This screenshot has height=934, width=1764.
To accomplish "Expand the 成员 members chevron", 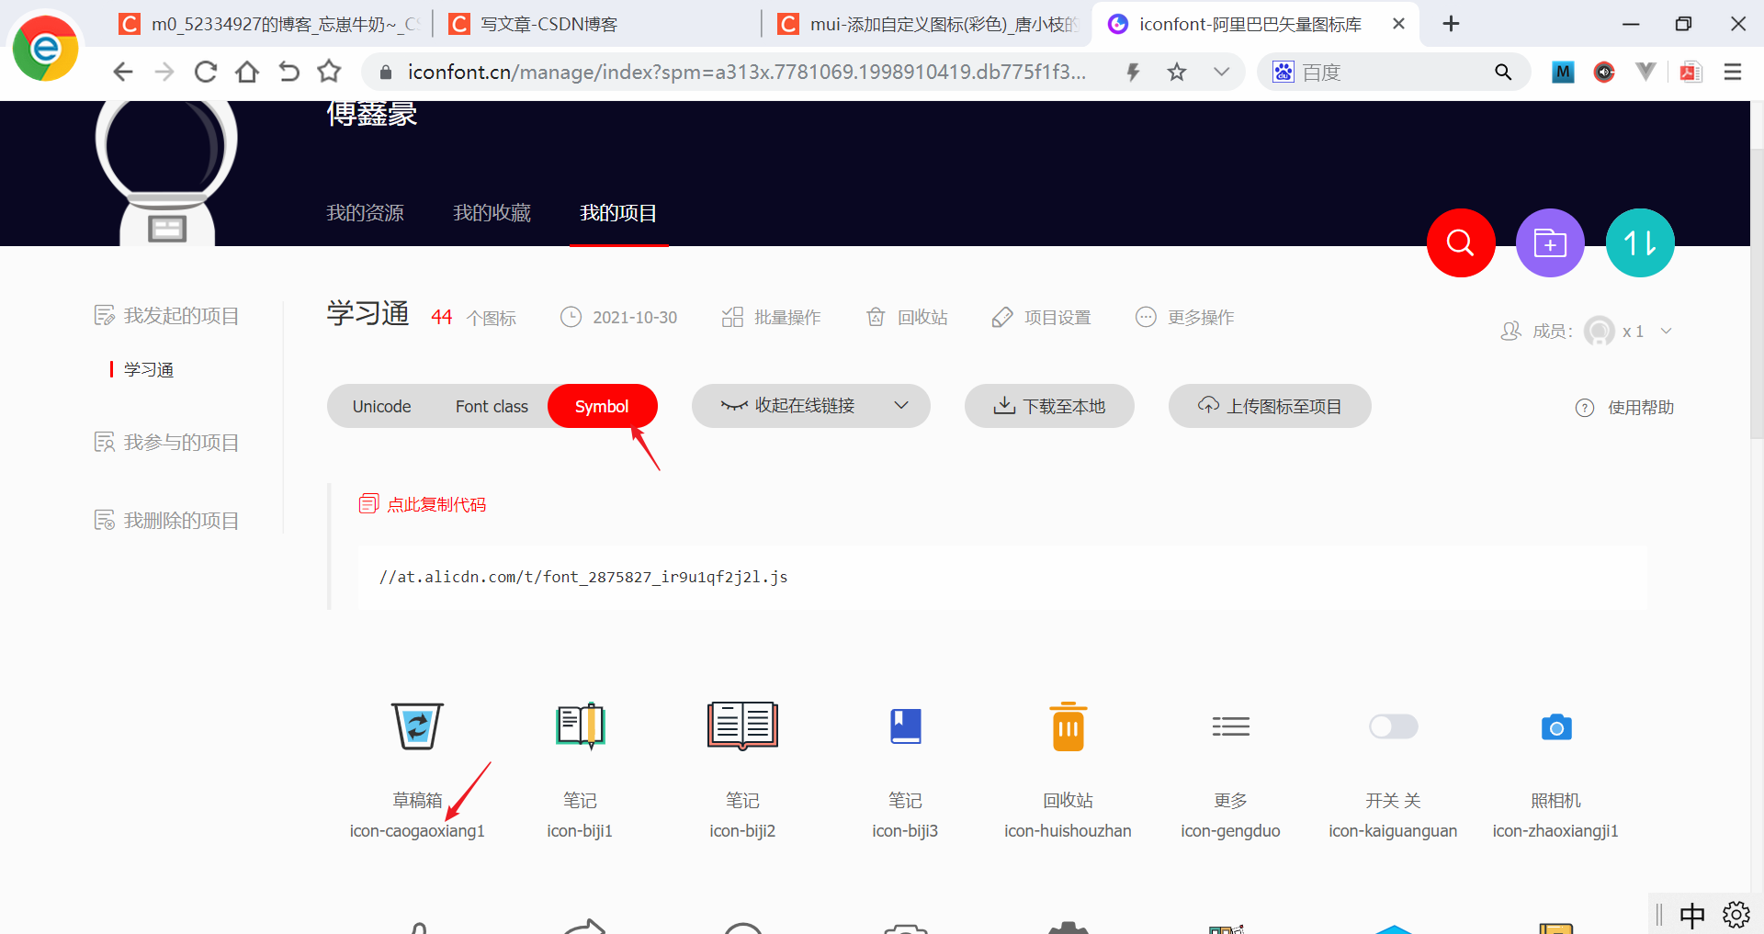I will point(1666,331).
